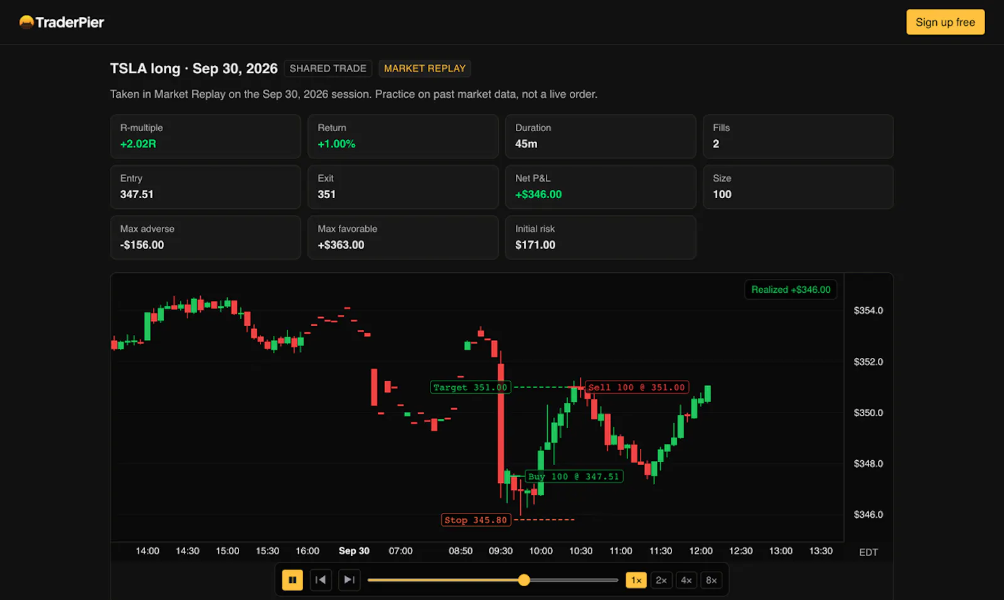Select the Exit 351 card
The width and height of the screenshot is (1004, 600).
tap(403, 187)
